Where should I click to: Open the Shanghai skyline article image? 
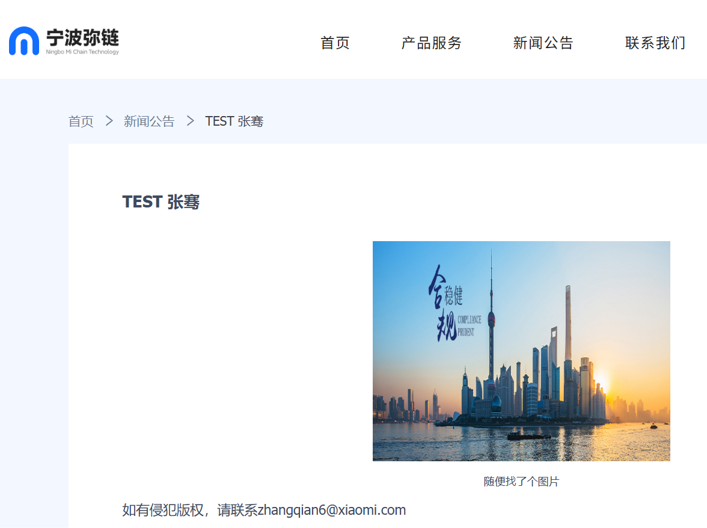[x=521, y=351]
